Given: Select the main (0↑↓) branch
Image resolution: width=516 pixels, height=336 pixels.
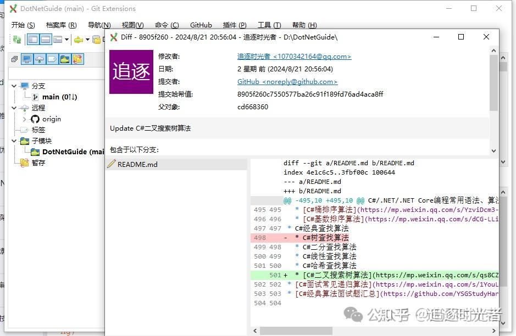Looking at the screenshot, I should [x=59, y=97].
